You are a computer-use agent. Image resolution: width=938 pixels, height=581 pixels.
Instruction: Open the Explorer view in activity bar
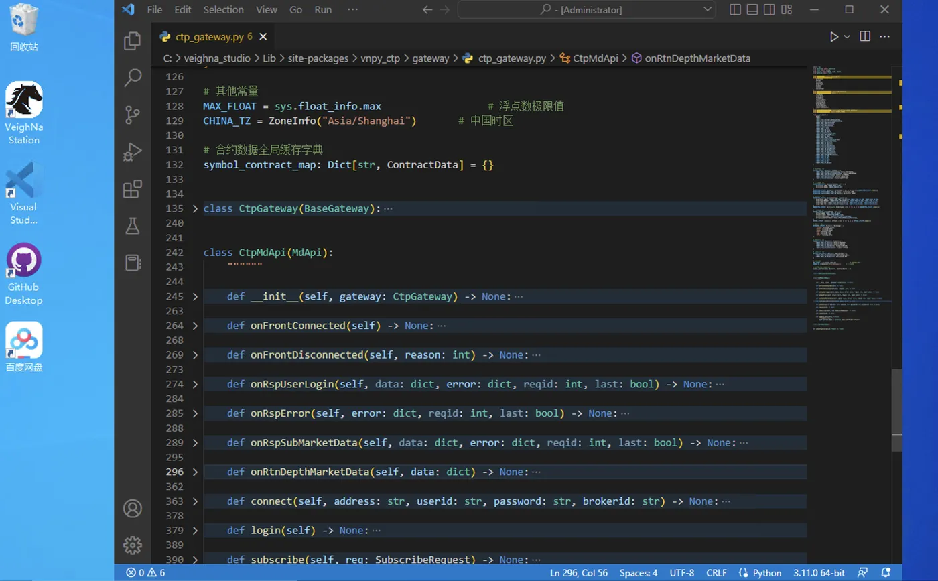(133, 41)
